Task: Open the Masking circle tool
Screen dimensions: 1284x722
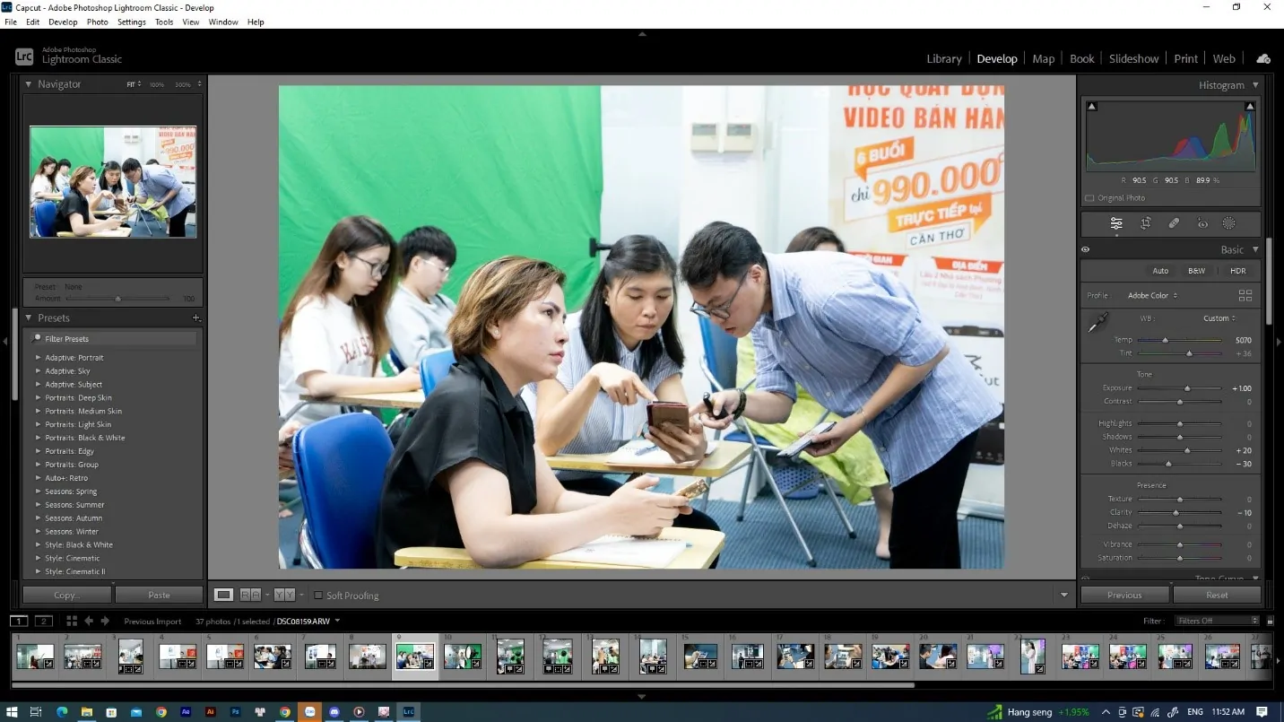Action: (x=1229, y=223)
